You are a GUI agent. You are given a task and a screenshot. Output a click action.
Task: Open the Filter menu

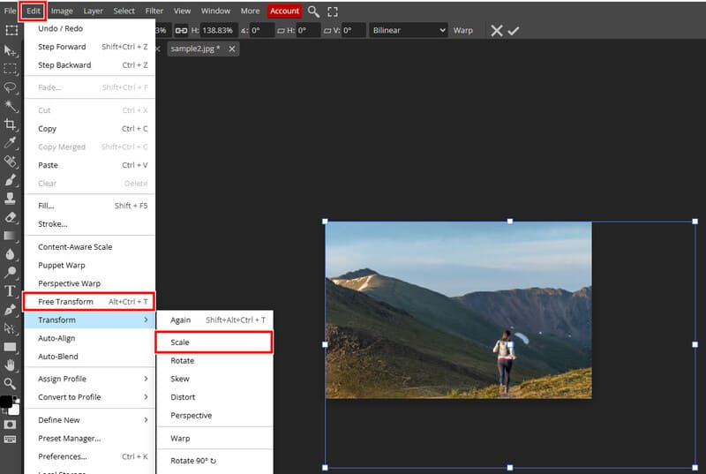154,11
